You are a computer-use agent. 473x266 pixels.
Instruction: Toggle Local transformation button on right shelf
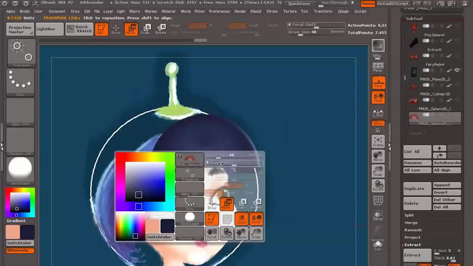[x=378, y=97]
